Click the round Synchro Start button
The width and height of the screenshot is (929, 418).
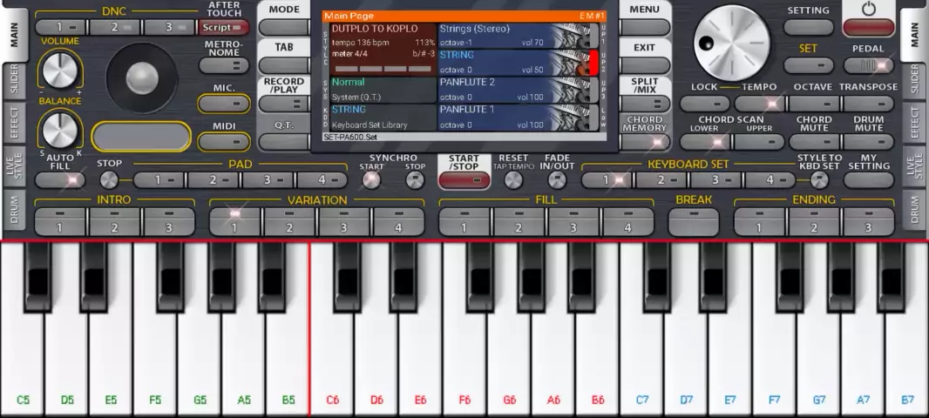[371, 180]
